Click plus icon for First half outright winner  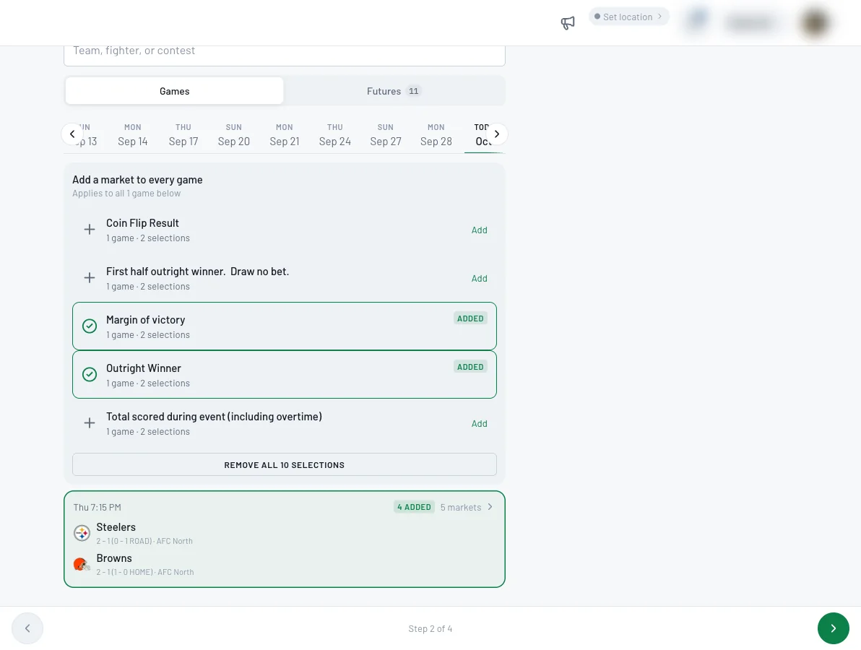click(90, 278)
